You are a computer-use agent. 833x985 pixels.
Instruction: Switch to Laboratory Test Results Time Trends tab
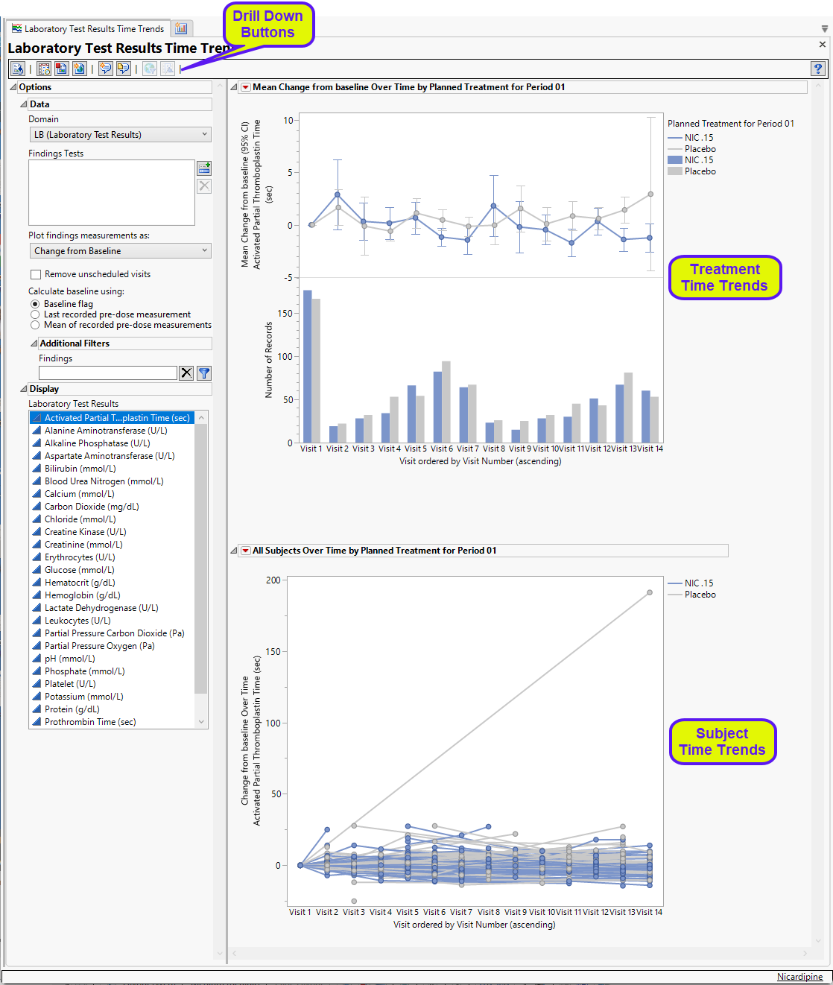pyautogui.click(x=88, y=29)
